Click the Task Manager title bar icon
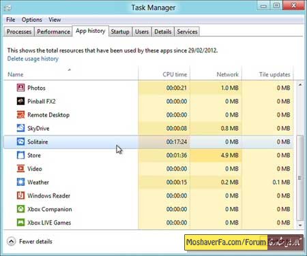The width and height of the screenshot is (307, 256). tap(8, 8)
